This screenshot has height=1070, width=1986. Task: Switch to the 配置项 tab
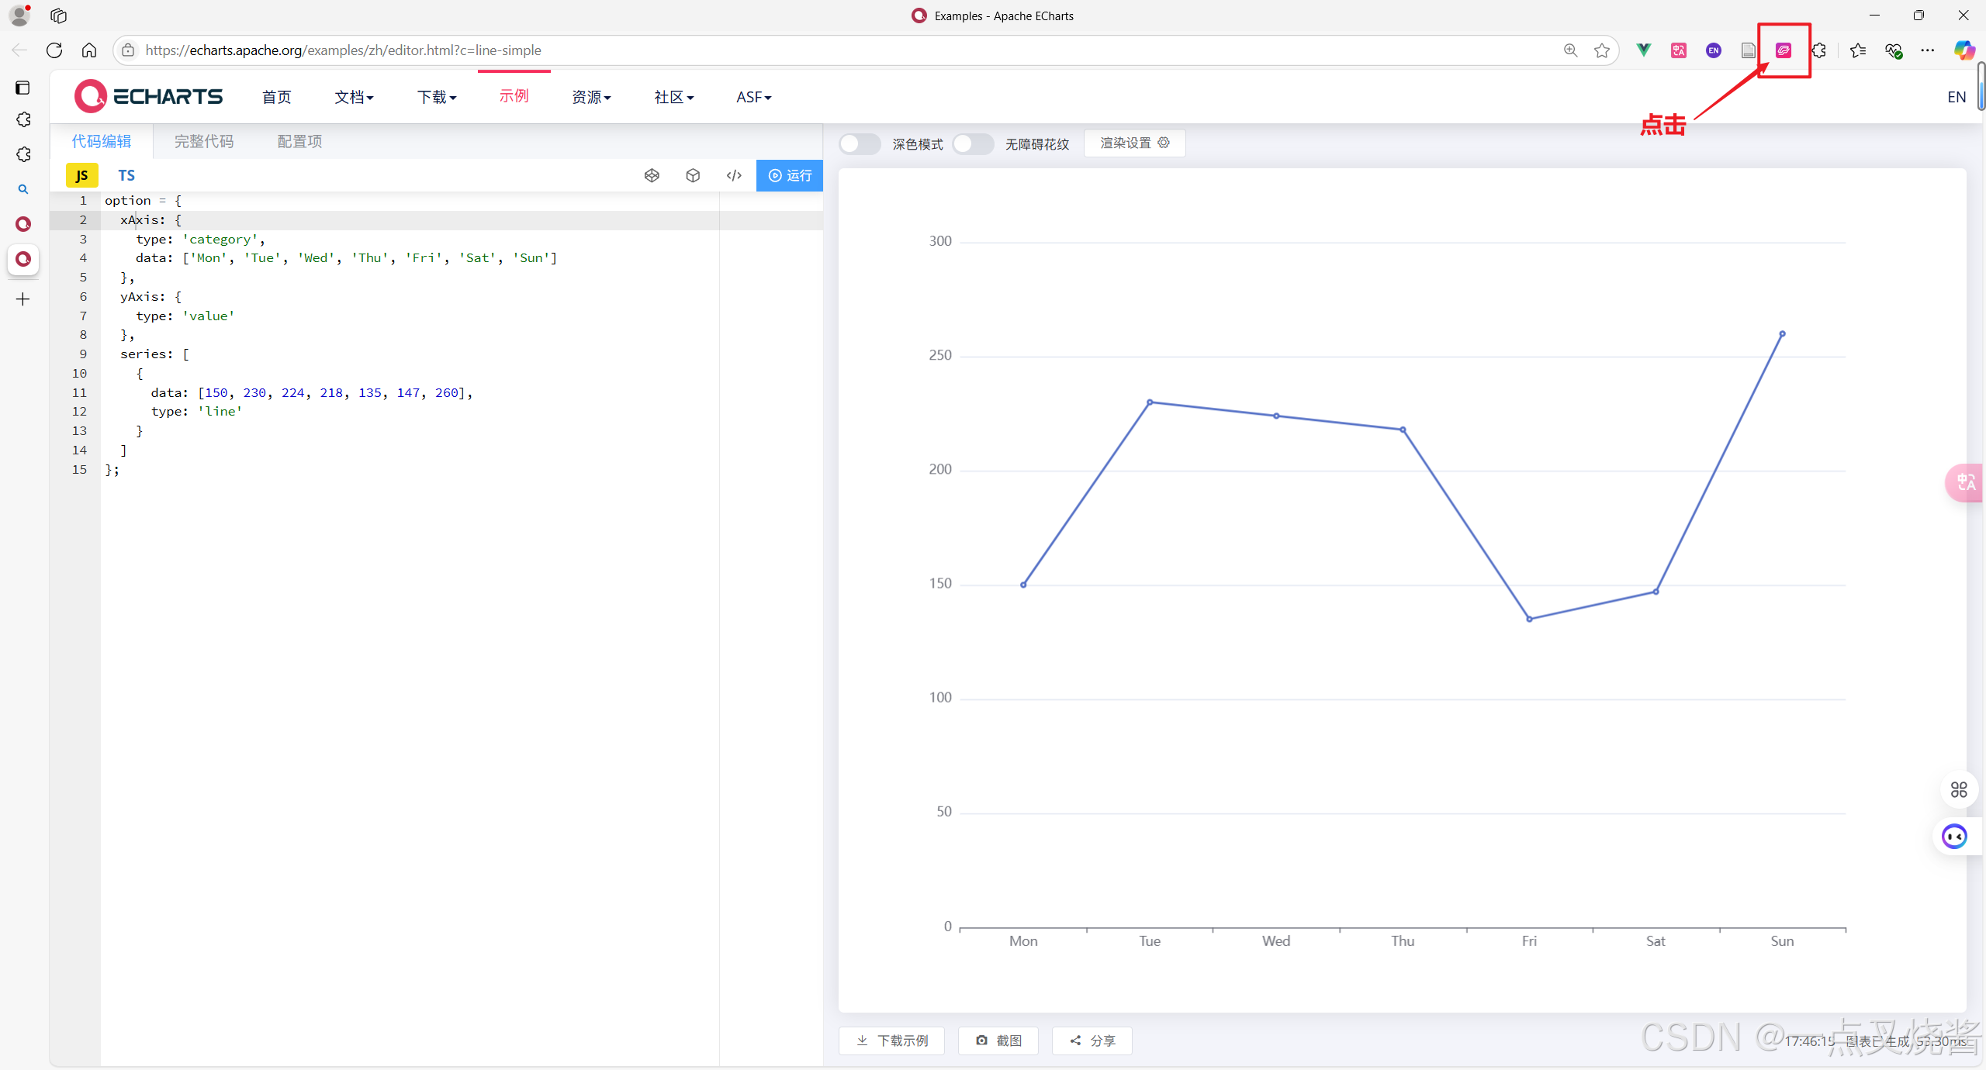click(299, 141)
